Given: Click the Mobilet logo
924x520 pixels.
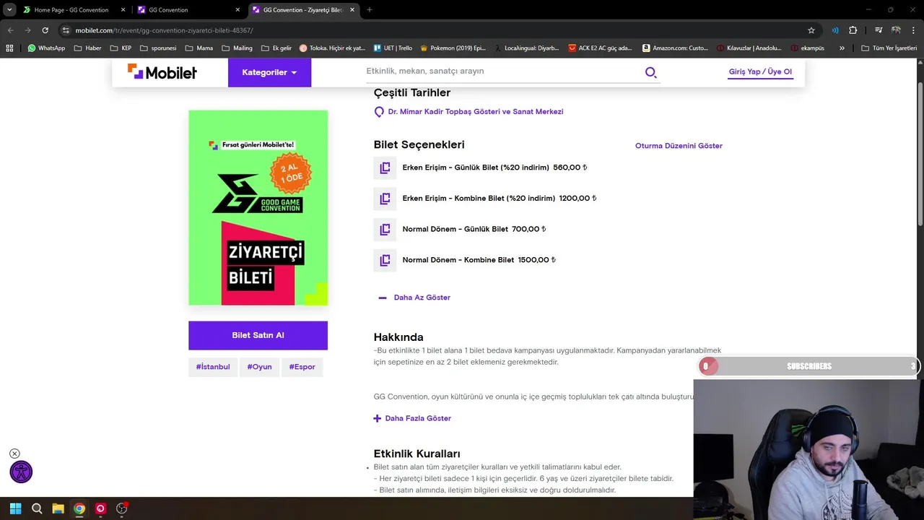Looking at the screenshot, I should pyautogui.click(x=162, y=71).
